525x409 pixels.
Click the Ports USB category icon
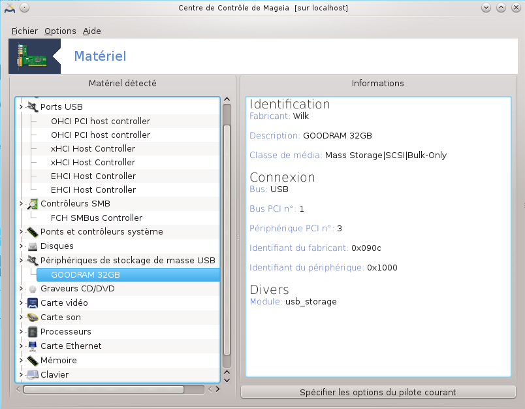[x=33, y=106]
